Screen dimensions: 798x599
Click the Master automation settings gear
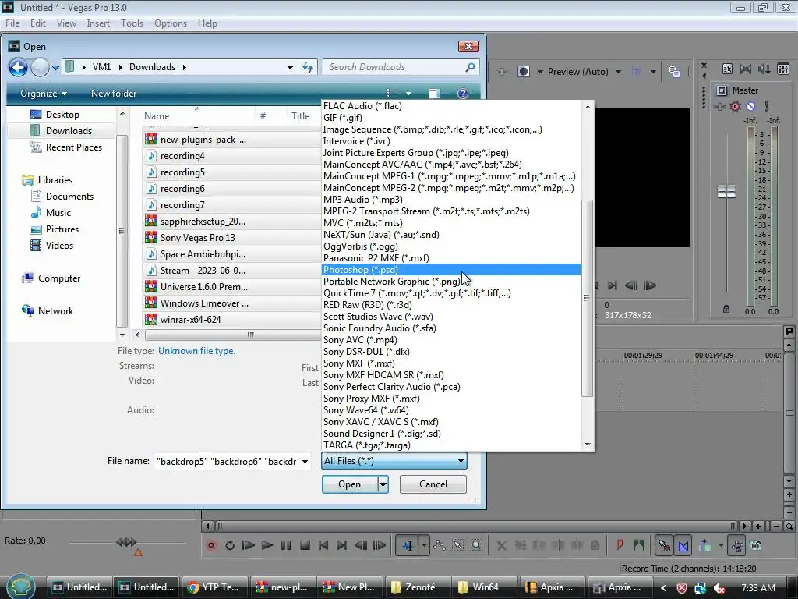tap(736, 106)
